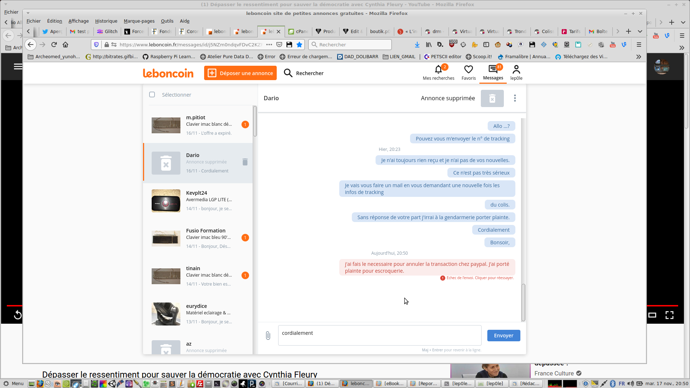The width and height of the screenshot is (690, 388).
Task: Click the bookmark star in address bar
Action: tap(299, 45)
